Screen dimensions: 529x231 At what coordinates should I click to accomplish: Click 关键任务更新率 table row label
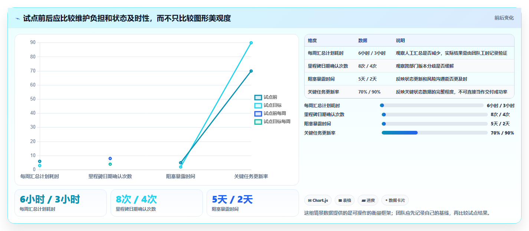point(323,92)
